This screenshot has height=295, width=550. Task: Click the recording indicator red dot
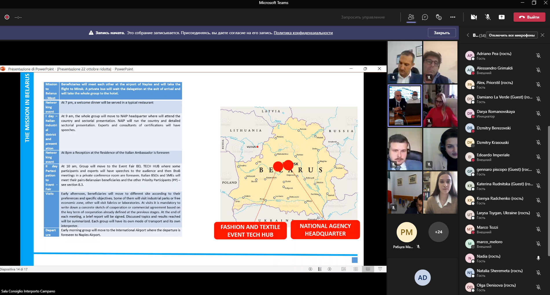pos(7,17)
